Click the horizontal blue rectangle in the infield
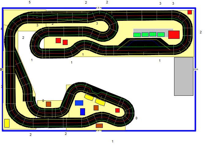The image size is (205, 145). pyautogui.click(x=79, y=103)
